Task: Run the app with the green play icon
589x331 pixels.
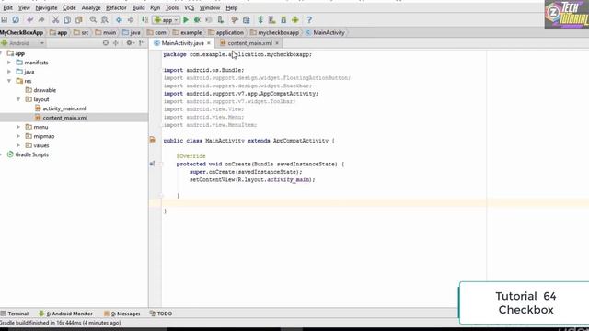Action: tap(186, 20)
